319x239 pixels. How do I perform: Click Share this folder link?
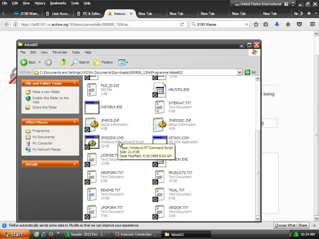[45, 107]
